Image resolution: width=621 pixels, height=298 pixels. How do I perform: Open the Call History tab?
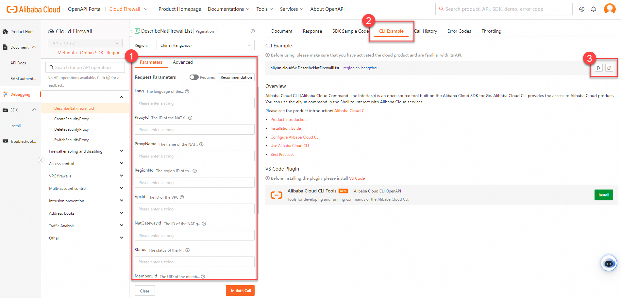426,31
